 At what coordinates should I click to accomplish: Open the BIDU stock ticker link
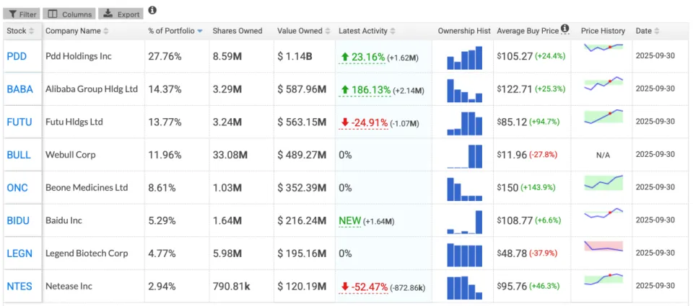point(18,220)
